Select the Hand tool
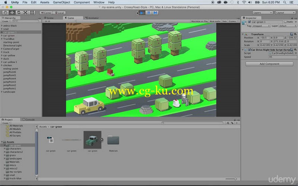The image size is (298, 186). pyautogui.click(x=5, y=13)
